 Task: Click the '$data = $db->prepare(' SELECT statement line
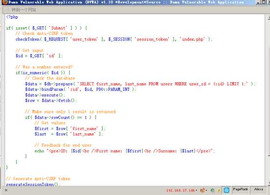point(140,84)
